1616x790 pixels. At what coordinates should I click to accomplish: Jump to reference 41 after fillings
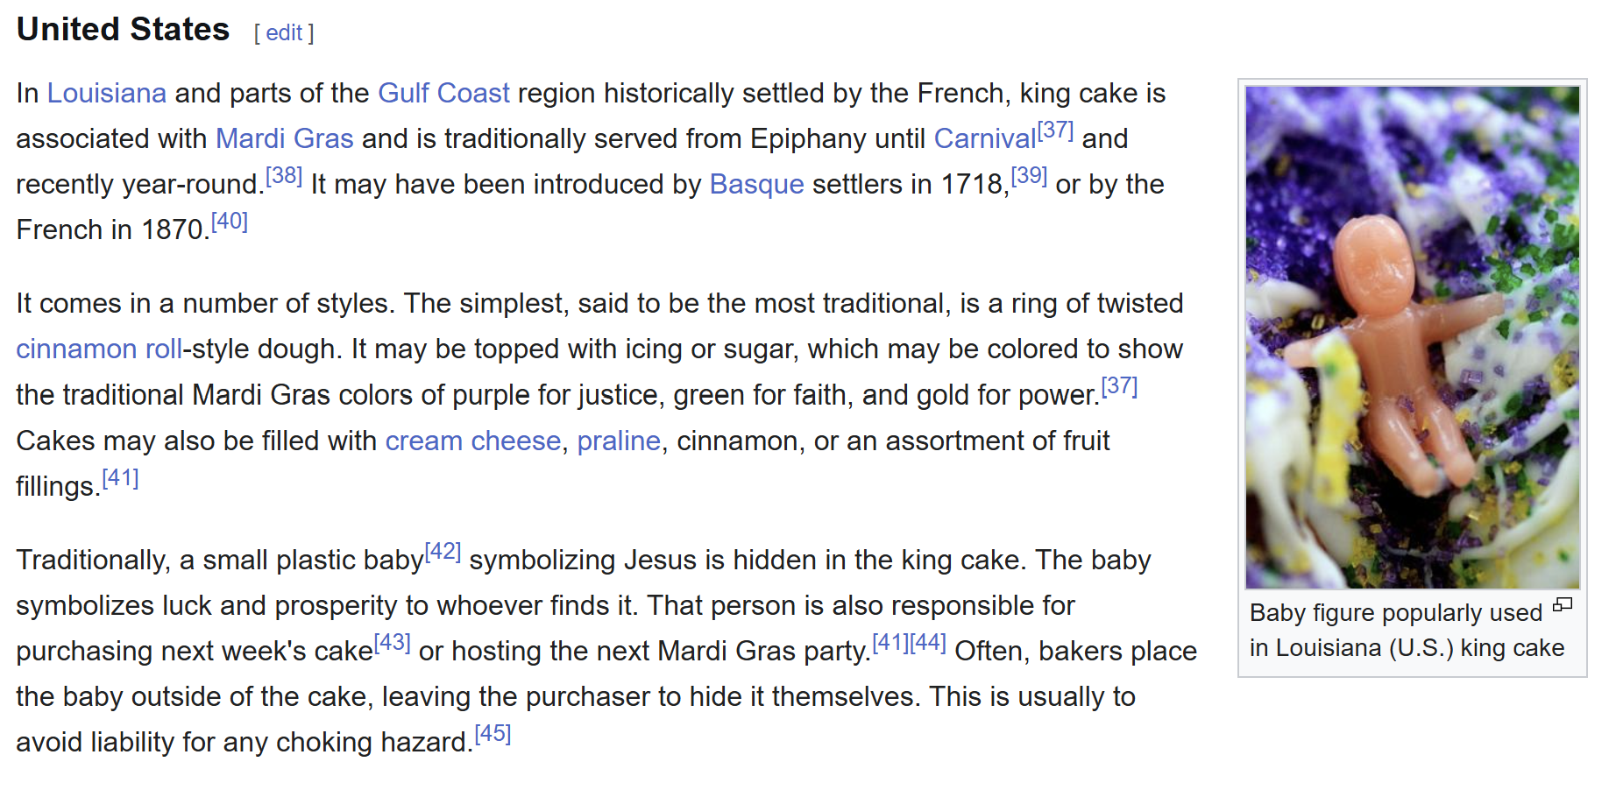pos(120,478)
